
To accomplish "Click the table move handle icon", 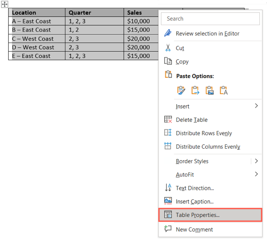I will pos(5,4).
